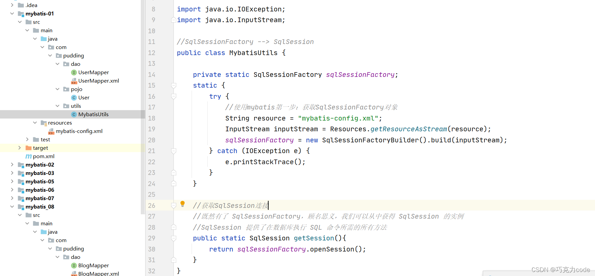Viewport: 595px width, 276px height.
Task: Select mybatis-config.xml file
Action: [x=79, y=131]
